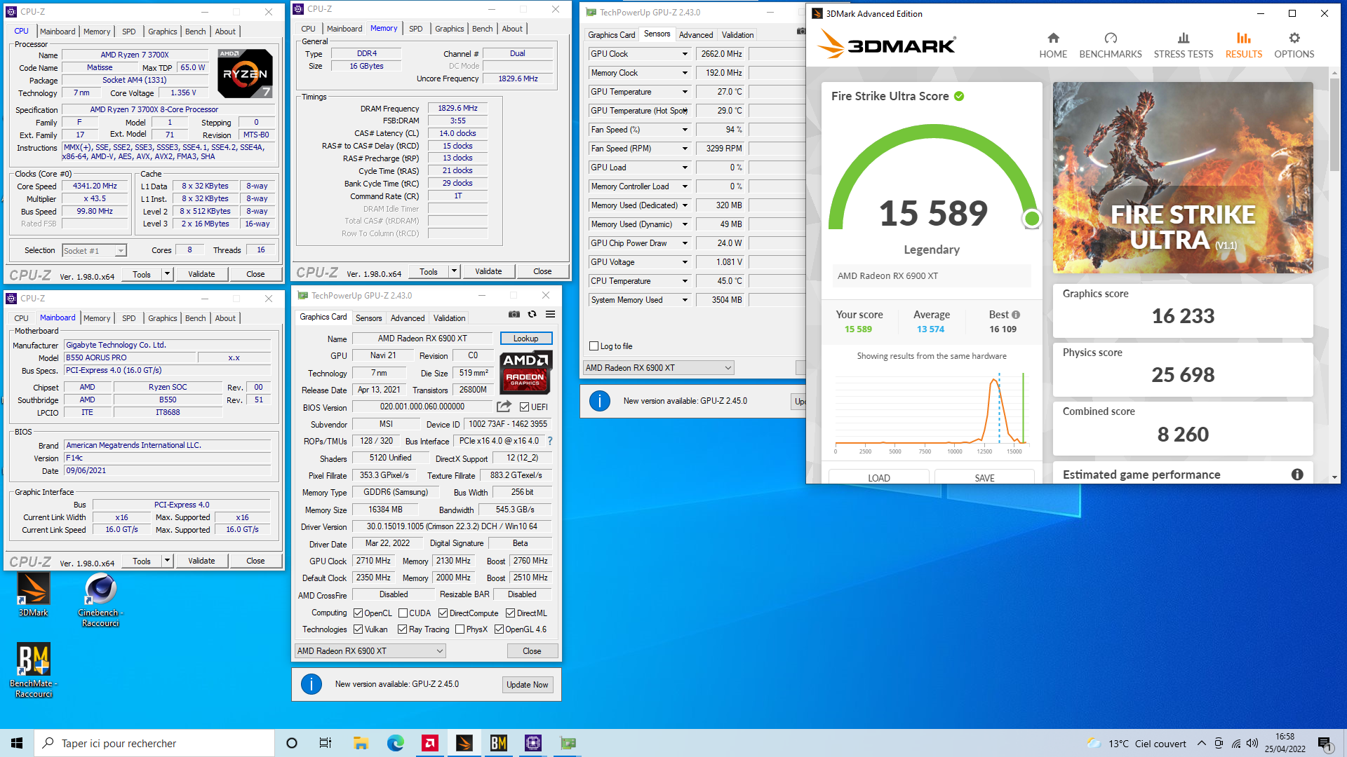
Task: Open Sensors tab in GPU-Z Graphics Card window
Action: (x=368, y=318)
